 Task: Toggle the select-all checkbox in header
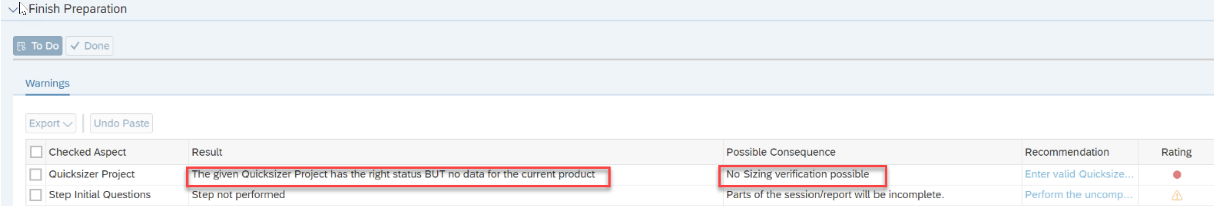click(36, 152)
